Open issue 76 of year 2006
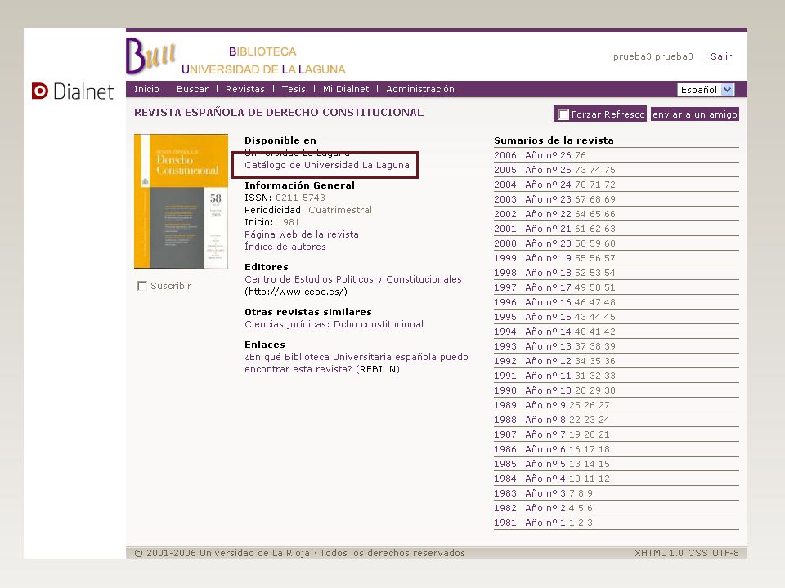 pos(581,155)
